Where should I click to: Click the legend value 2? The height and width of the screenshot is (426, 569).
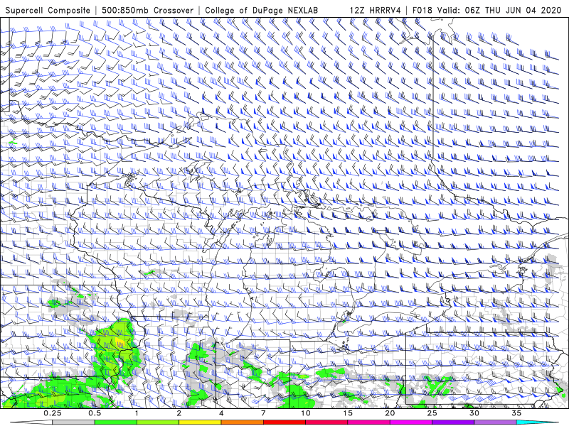pos(179,413)
